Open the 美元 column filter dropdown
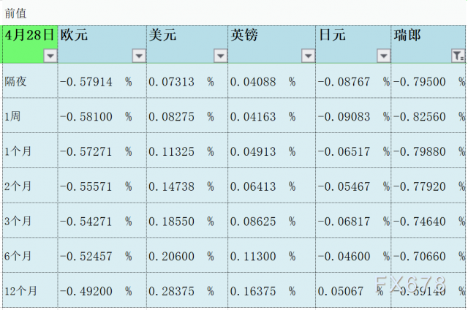 click(221, 56)
